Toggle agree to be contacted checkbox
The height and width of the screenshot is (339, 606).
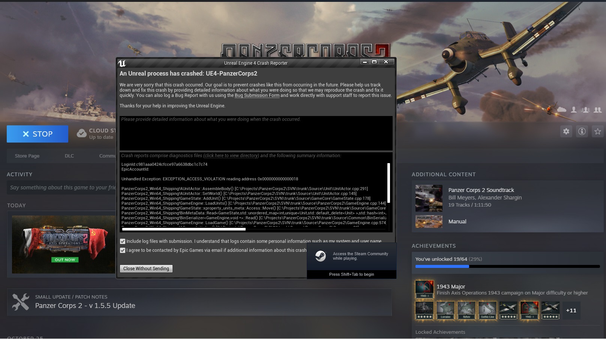click(123, 250)
